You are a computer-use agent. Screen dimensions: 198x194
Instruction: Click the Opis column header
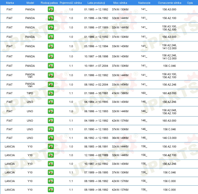[190, 3]
